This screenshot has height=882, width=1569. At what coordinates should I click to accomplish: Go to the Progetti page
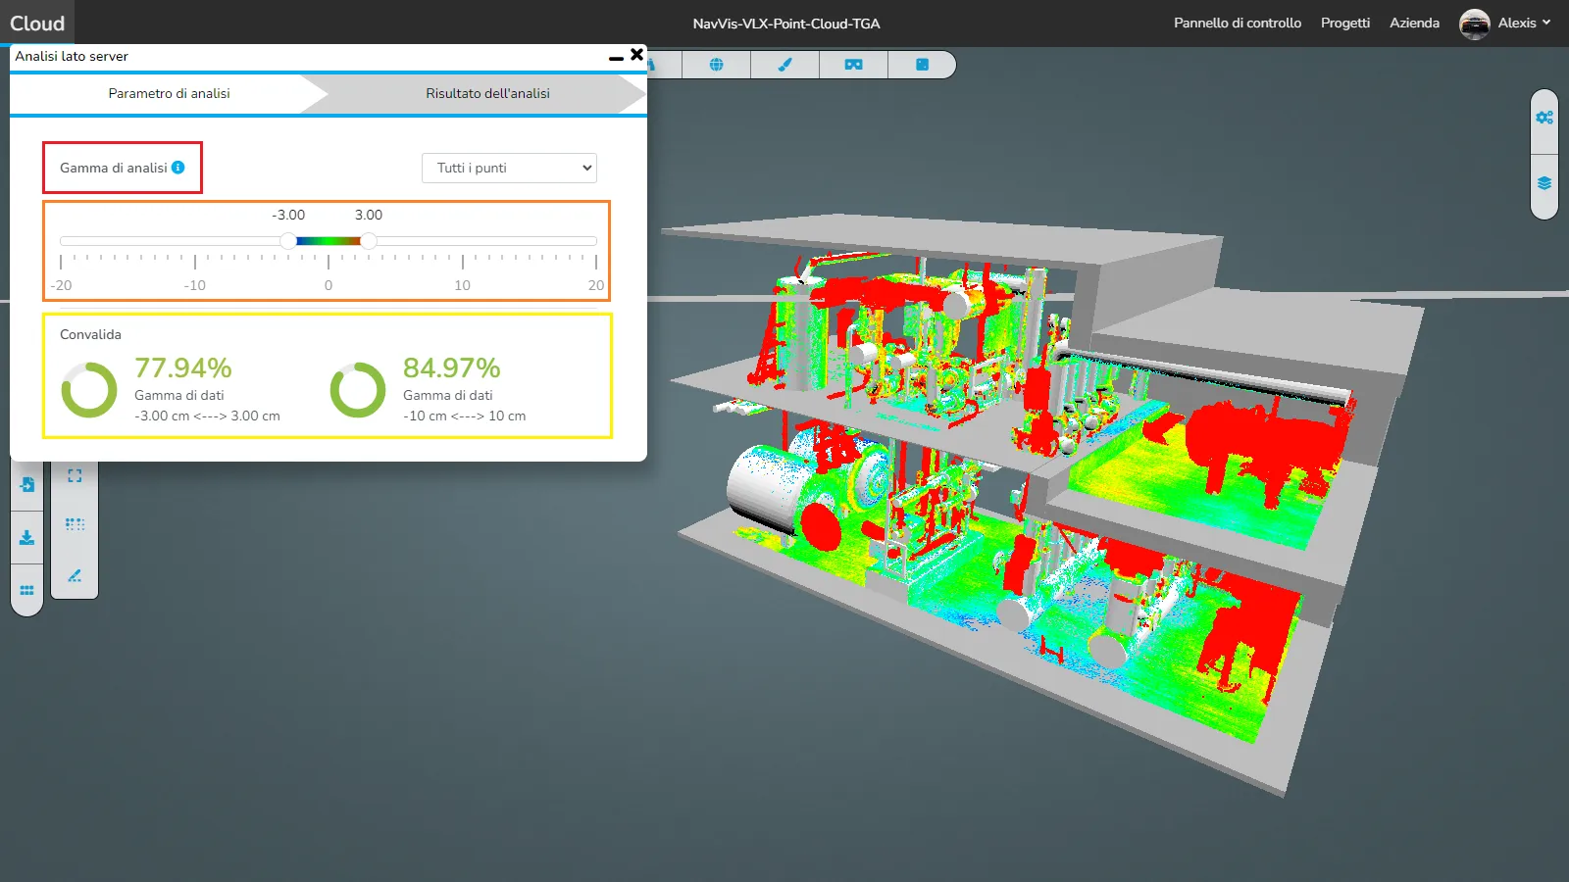(1344, 23)
